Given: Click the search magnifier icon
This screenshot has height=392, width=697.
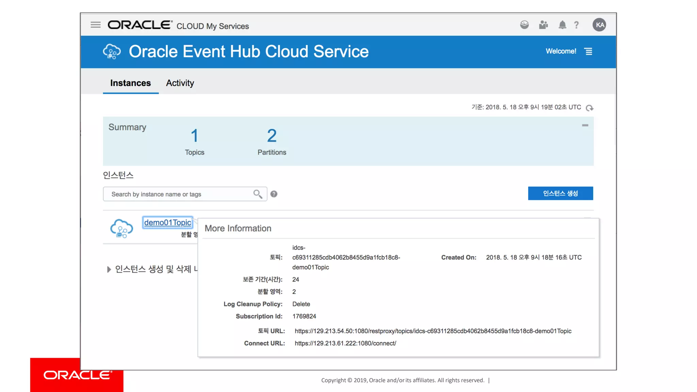Looking at the screenshot, I should pos(258,194).
